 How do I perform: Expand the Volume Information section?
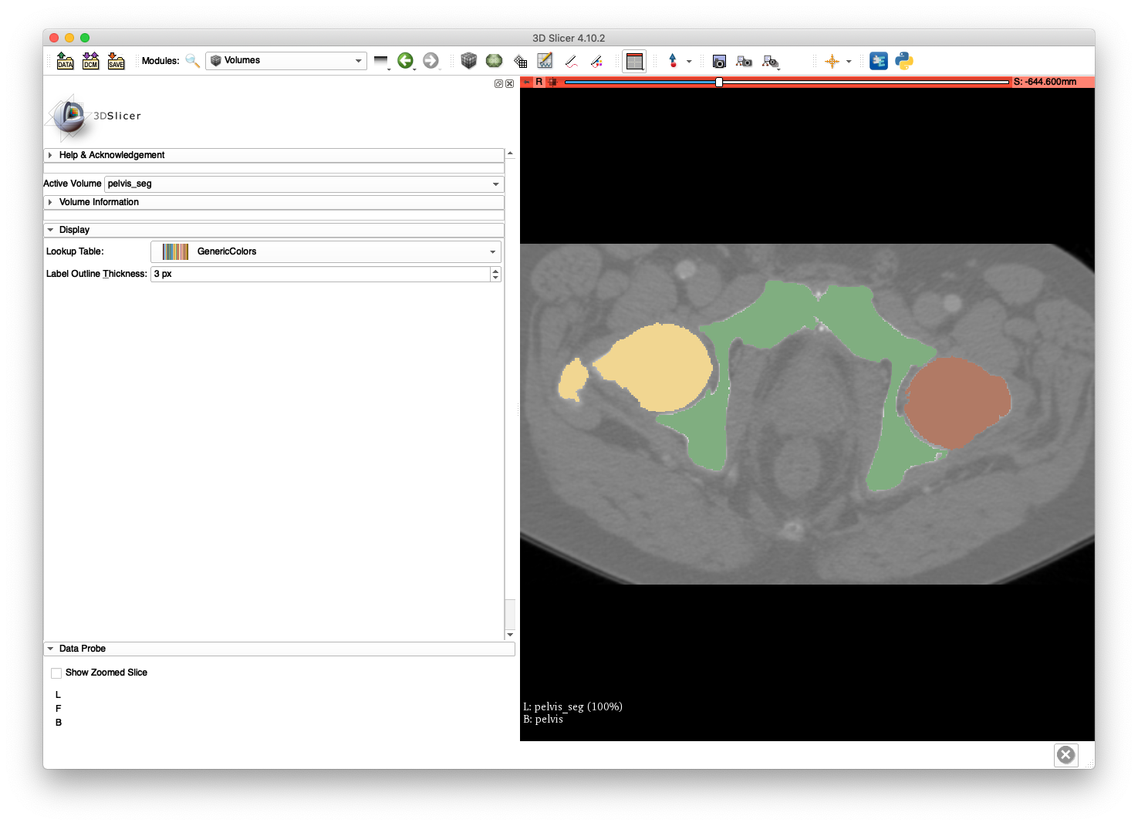(x=274, y=202)
